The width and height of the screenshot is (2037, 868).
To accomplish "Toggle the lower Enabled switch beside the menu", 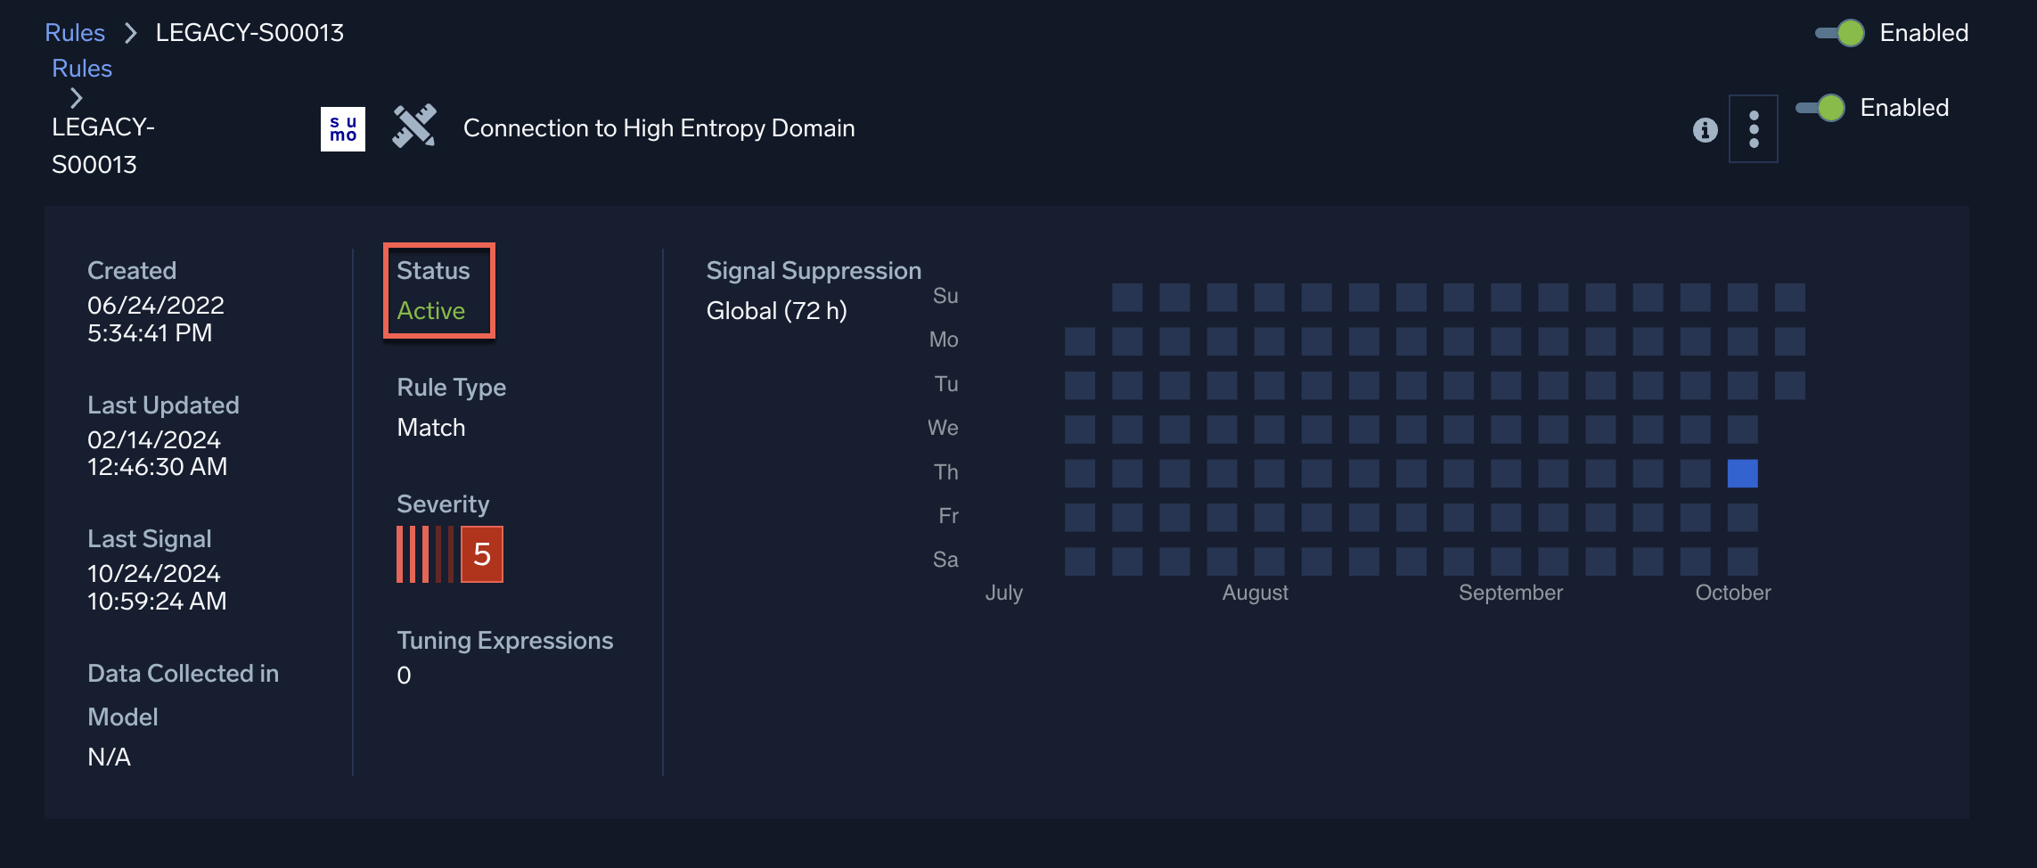I will click(x=1820, y=108).
